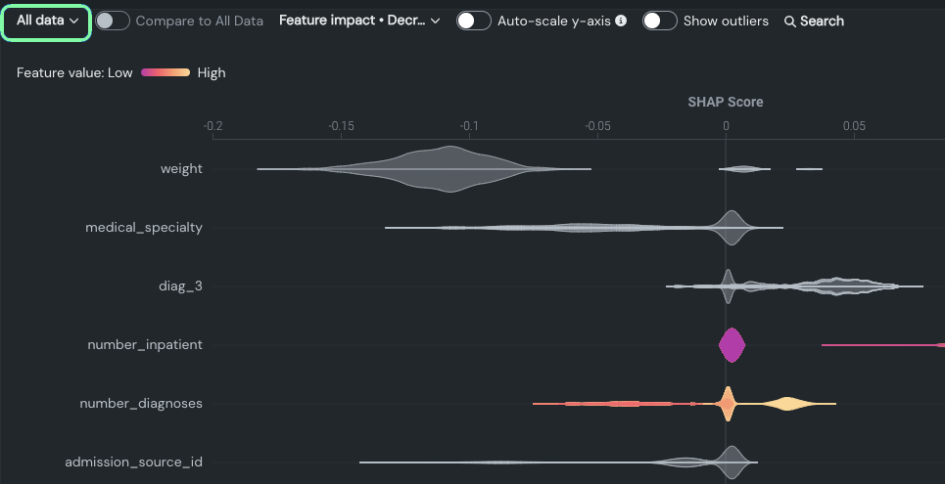Click the SHAP Score axis title
The image size is (945, 484).
tap(725, 102)
